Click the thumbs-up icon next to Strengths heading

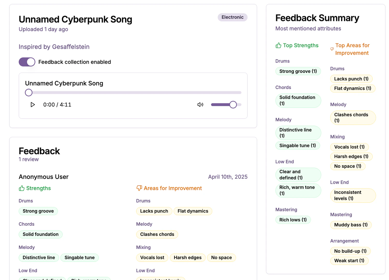22,188
